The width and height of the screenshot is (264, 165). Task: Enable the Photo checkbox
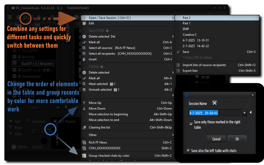11,127
